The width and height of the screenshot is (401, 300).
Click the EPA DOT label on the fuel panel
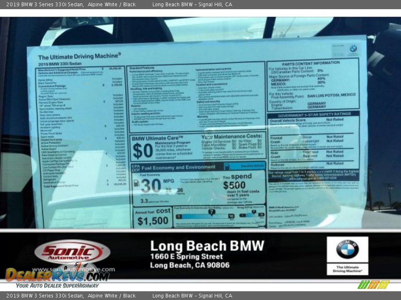[135, 168]
